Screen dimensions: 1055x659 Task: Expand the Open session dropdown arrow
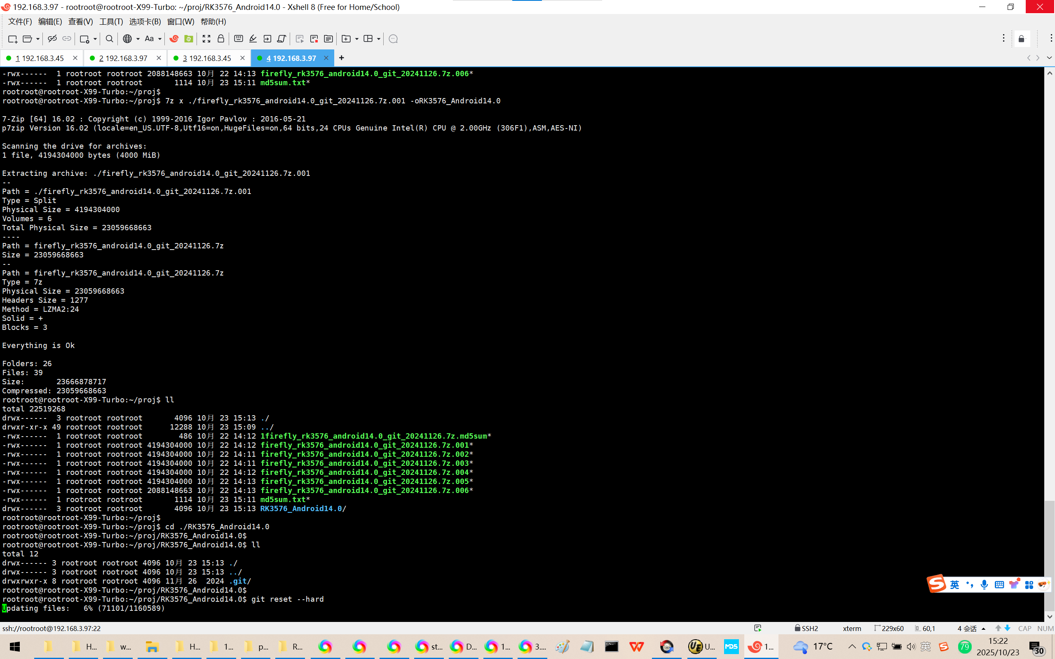[x=38, y=39]
